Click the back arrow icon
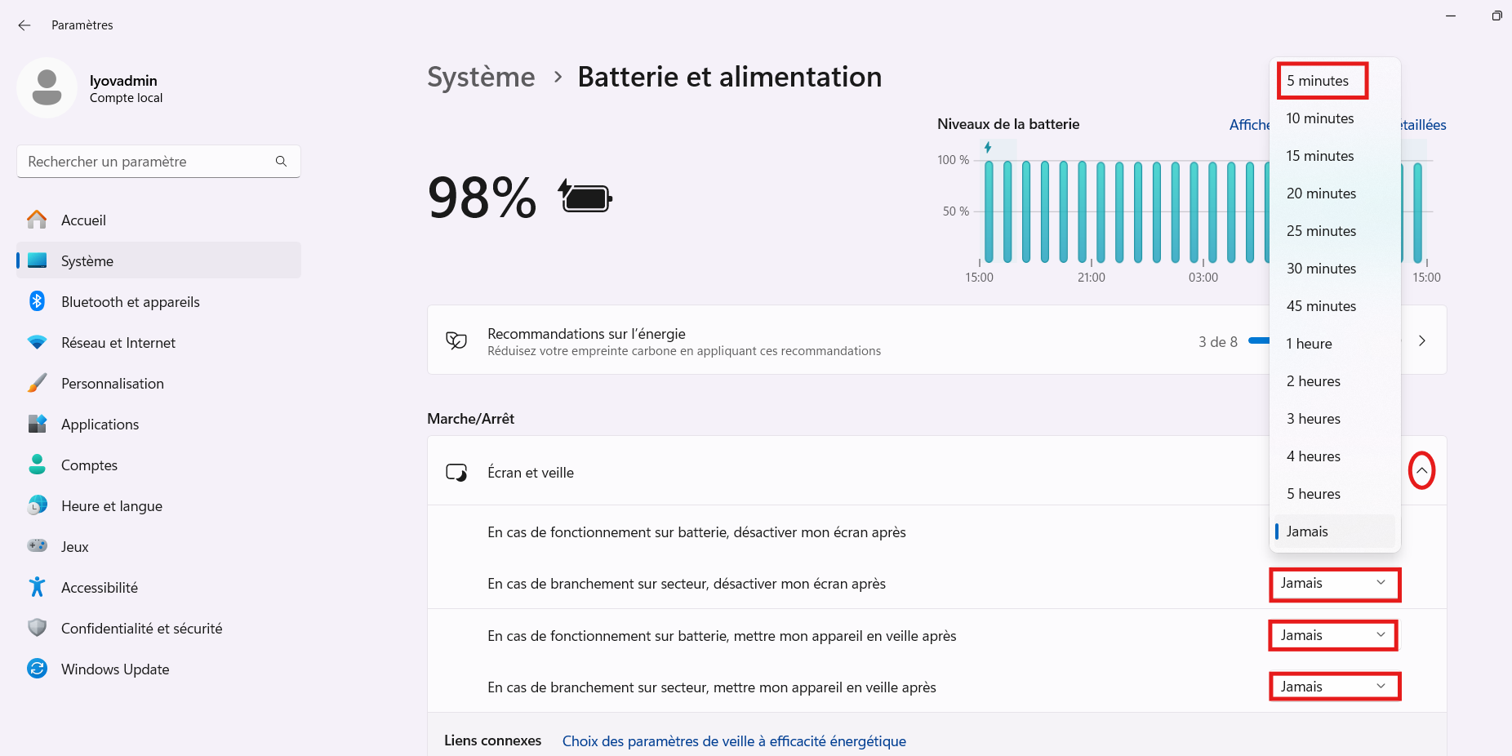This screenshot has width=1512, height=756. (24, 25)
